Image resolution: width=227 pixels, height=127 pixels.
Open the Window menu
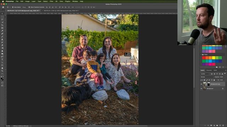[75, 1]
